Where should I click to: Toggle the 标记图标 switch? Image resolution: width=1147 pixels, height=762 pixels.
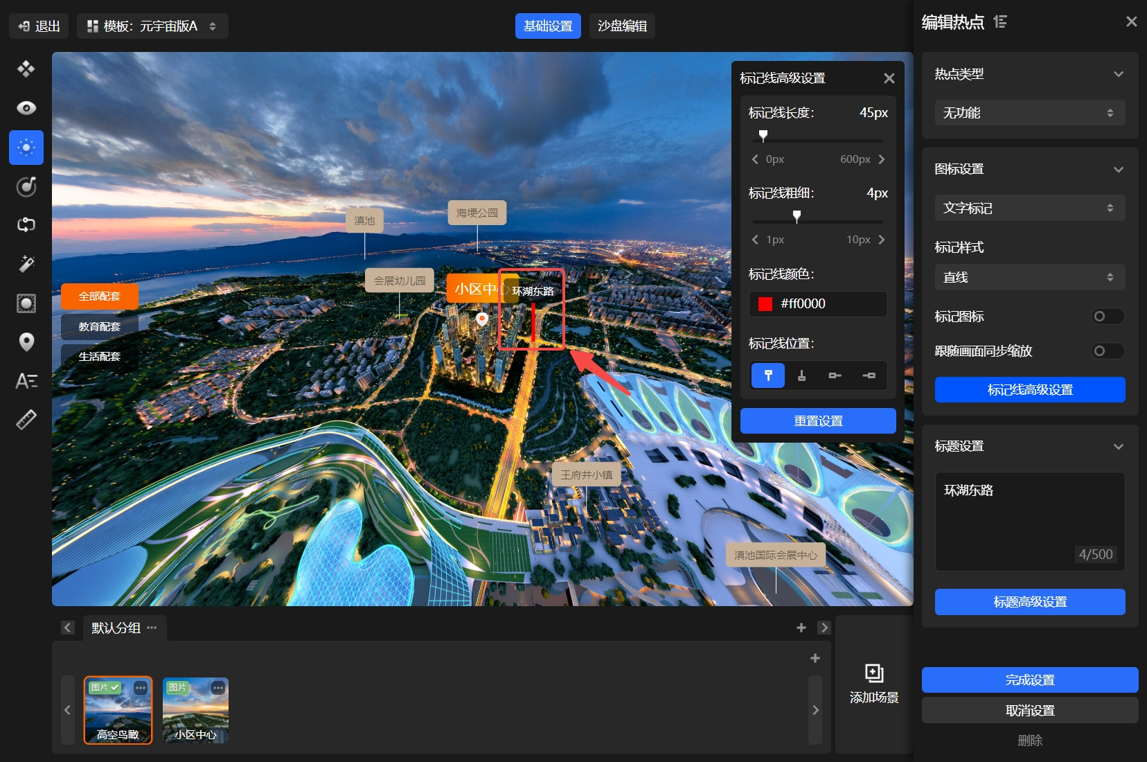pos(1107,317)
